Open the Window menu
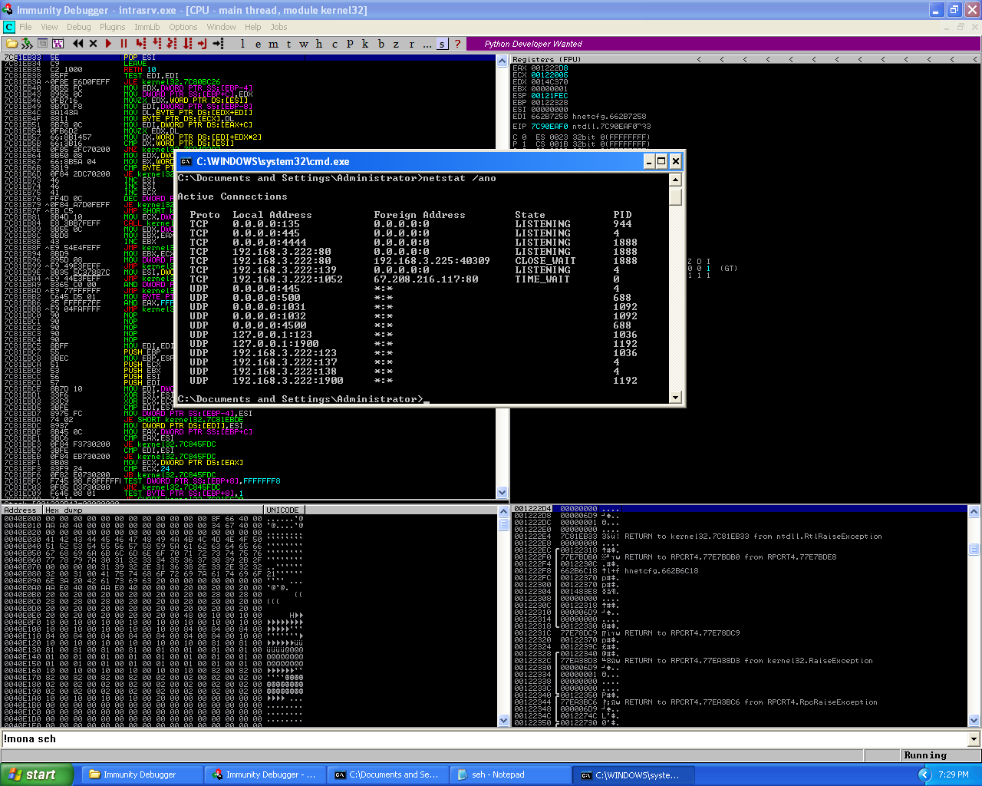 (221, 27)
